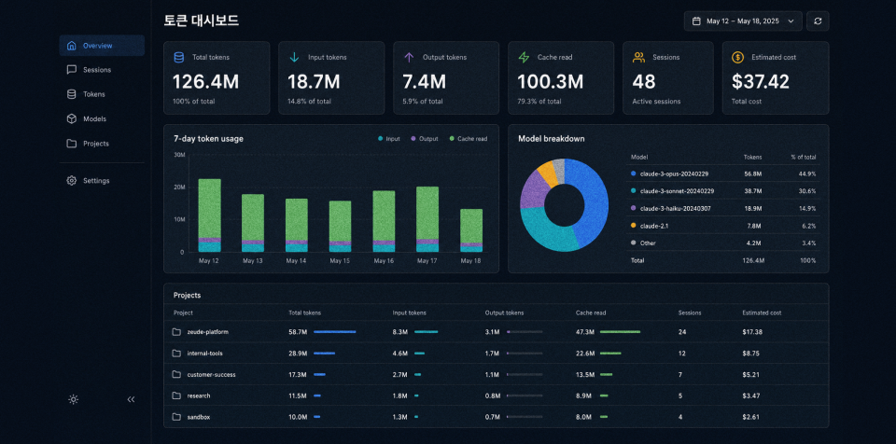Viewport: 896px width, 444px height.
Task: Click the May 17 bar in chart
Action: pos(427,219)
